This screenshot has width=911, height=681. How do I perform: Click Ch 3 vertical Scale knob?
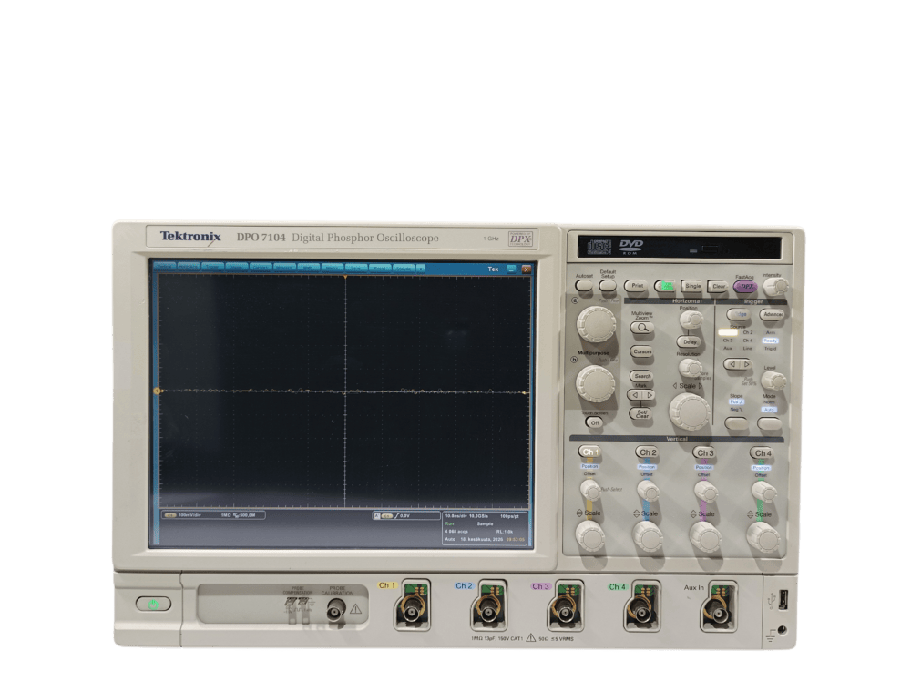[704, 536]
